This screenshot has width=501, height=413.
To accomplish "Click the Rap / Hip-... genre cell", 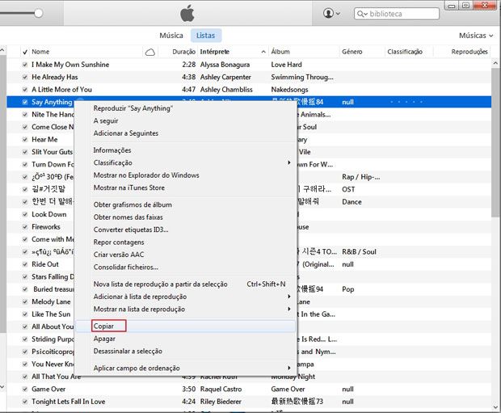I will [361, 177].
